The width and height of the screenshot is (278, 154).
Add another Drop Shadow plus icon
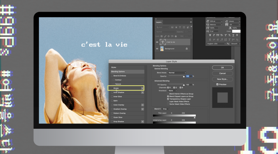(142, 122)
